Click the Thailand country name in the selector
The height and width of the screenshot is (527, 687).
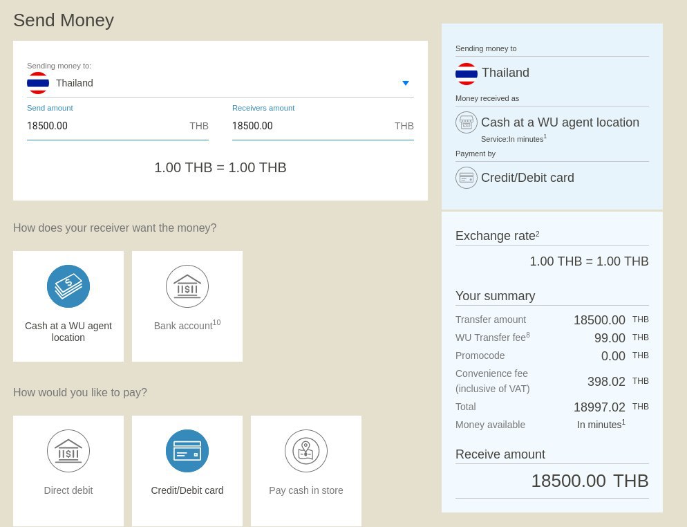(x=75, y=83)
